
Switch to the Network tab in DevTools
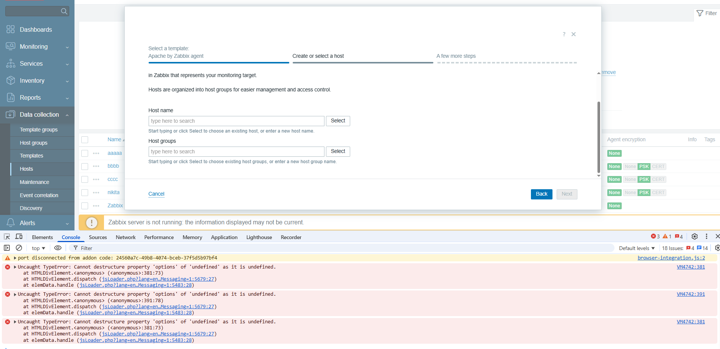(x=126, y=237)
